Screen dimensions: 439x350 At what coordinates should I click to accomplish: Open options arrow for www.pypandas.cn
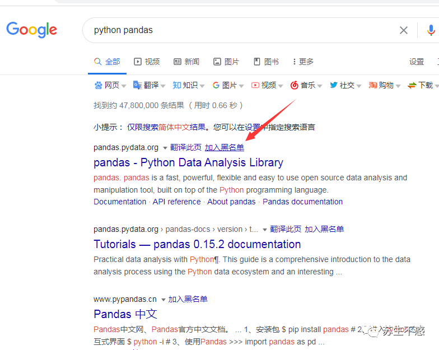(164, 300)
